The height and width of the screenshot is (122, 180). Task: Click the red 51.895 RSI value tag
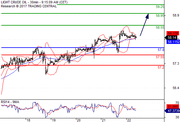tap(173, 106)
